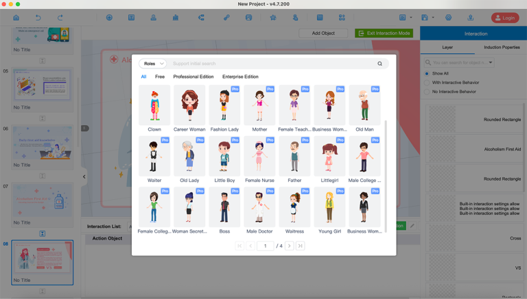Jump to first page of roles
The height and width of the screenshot is (299, 527).
click(239, 246)
